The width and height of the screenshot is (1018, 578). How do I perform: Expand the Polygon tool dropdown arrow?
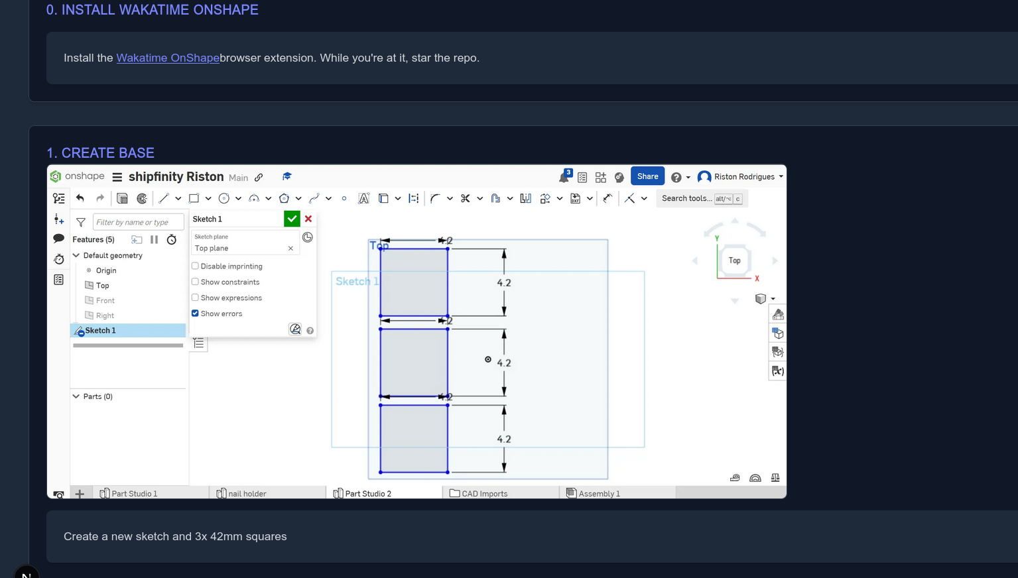pyautogui.click(x=298, y=198)
